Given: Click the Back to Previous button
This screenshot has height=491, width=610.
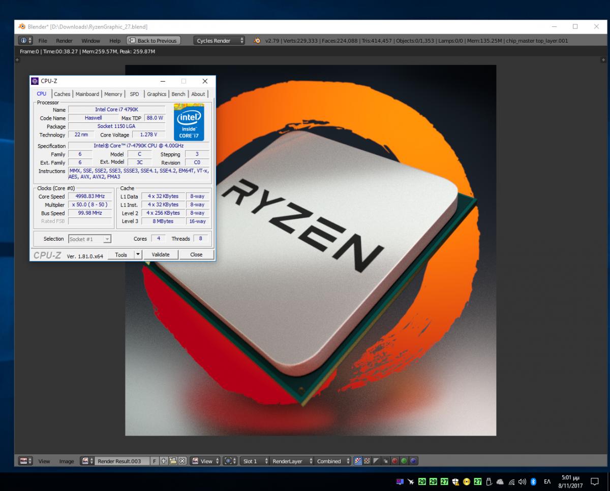Looking at the screenshot, I should coord(154,41).
